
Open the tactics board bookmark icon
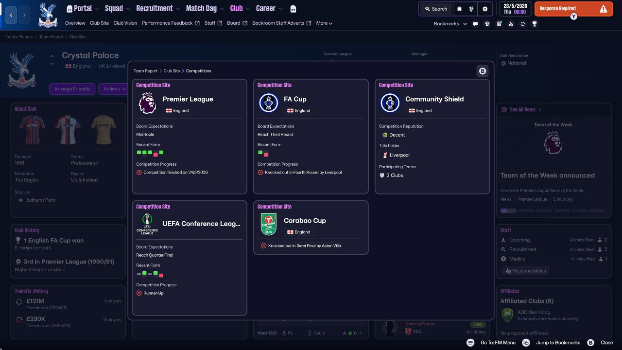point(499,24)
